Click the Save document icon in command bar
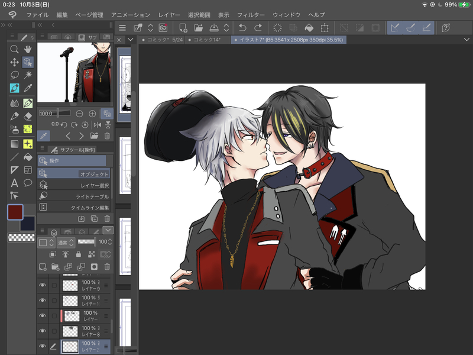Viewport: 473px width, 355px height. pos(214,28)
